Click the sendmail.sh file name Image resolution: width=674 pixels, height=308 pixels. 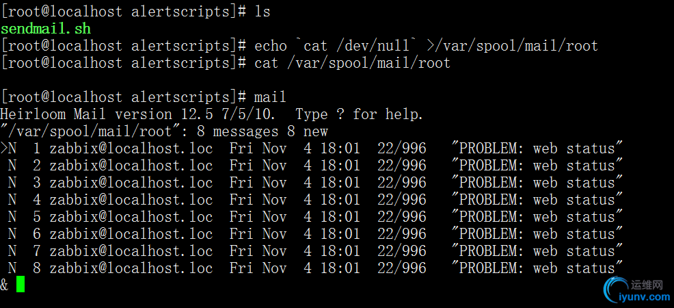click(45, 29)
